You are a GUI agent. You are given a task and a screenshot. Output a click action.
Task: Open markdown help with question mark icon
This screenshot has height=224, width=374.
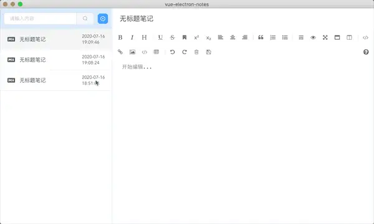366,52
